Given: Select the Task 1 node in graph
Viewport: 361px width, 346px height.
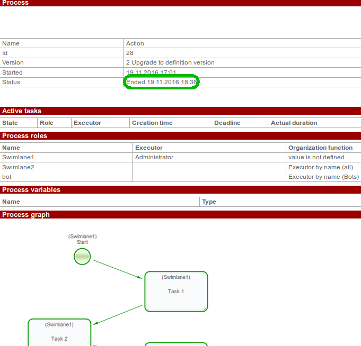Looking at the screenshot, I should click(x=176, y=292).
